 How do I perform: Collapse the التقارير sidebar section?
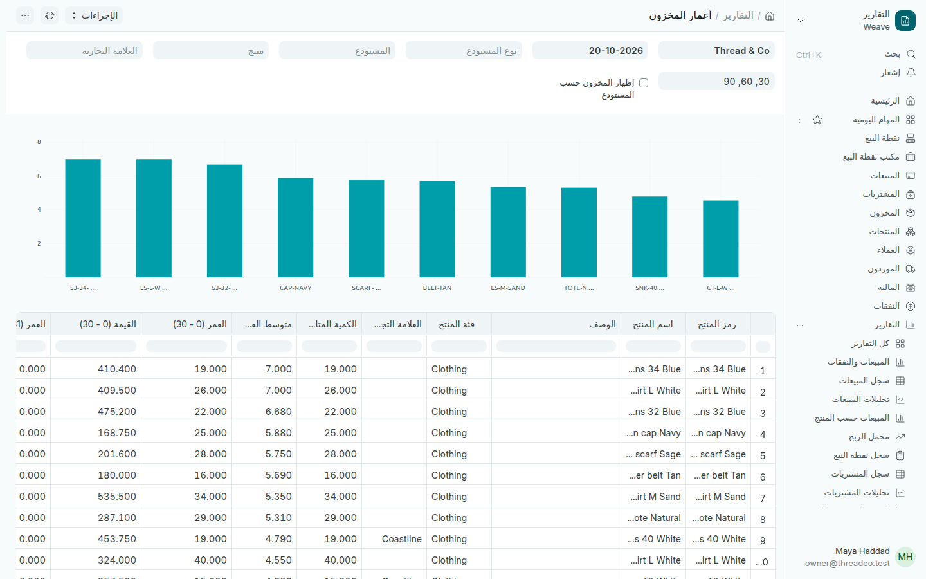coord(800,326)
